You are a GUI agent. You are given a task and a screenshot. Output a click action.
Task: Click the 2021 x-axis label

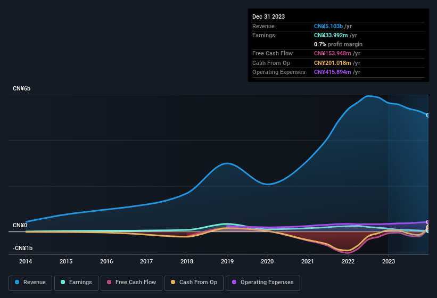pyautogui.click(x=308, y=261)
